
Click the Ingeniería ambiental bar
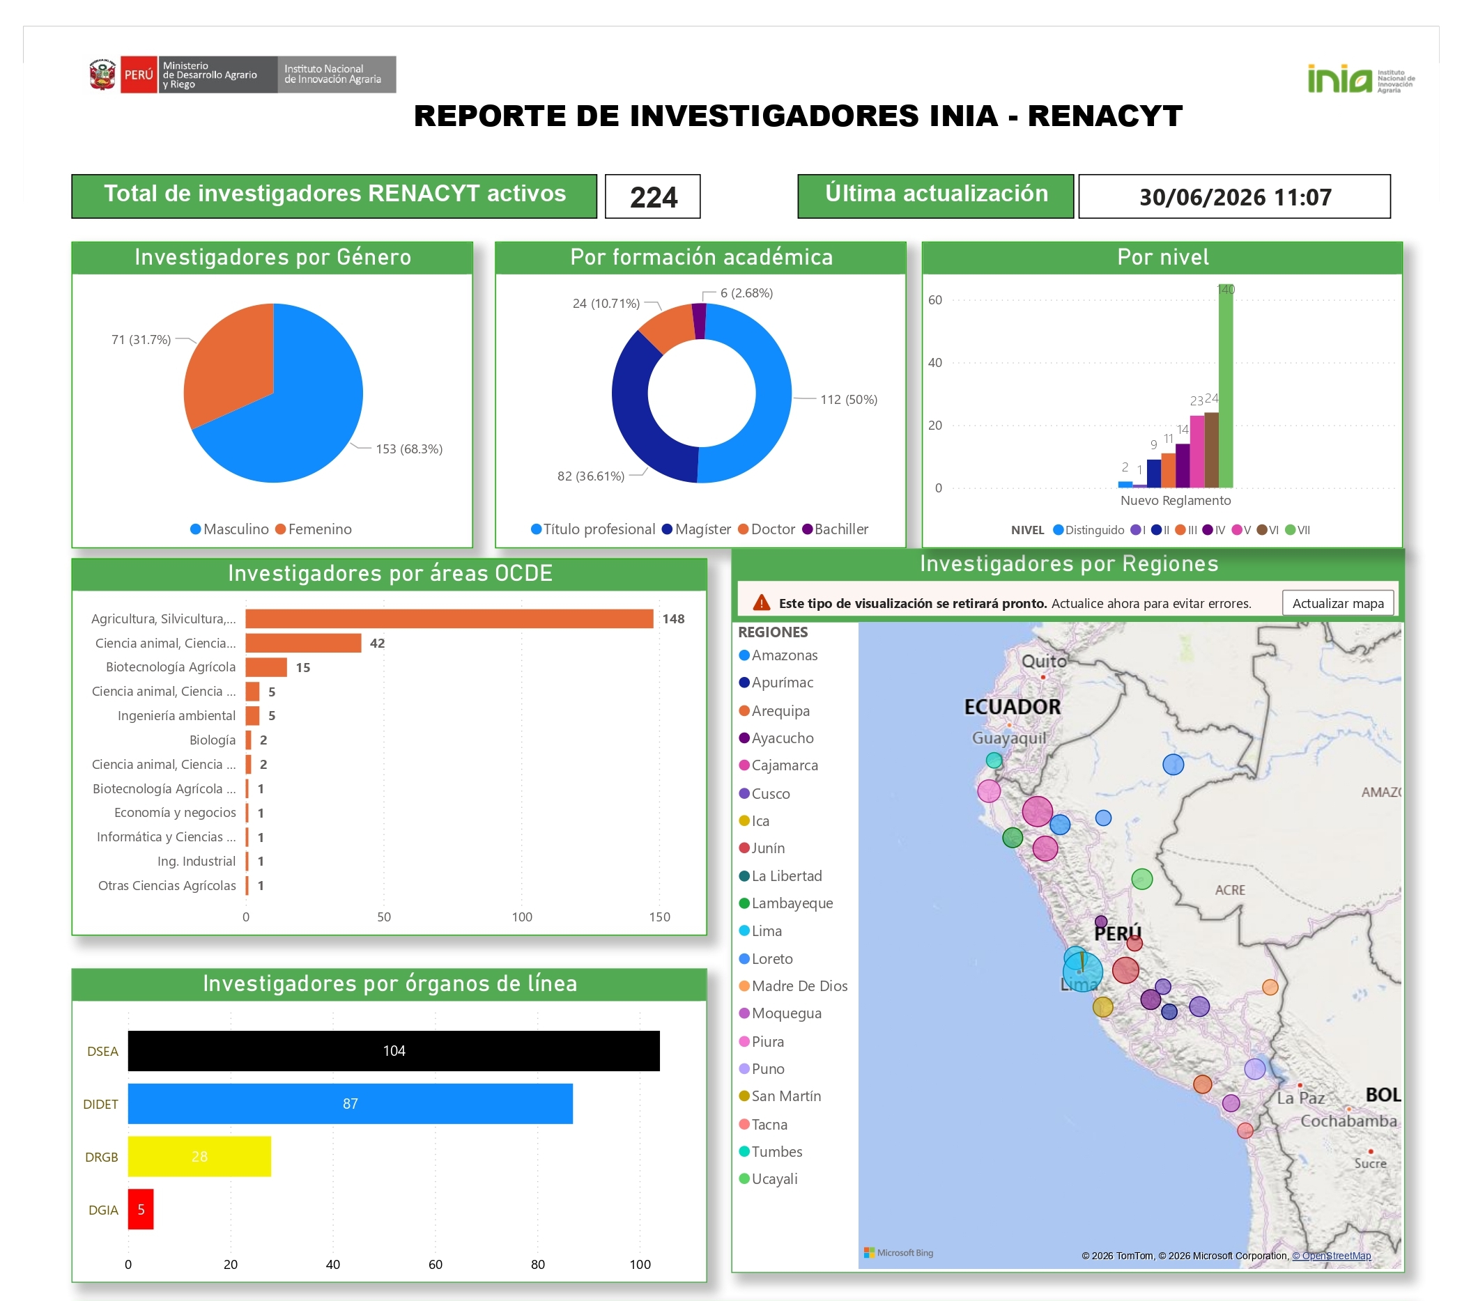coord(252,715)
